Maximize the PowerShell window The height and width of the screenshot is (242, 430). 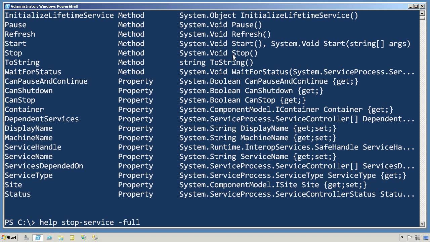click(416, 6)
